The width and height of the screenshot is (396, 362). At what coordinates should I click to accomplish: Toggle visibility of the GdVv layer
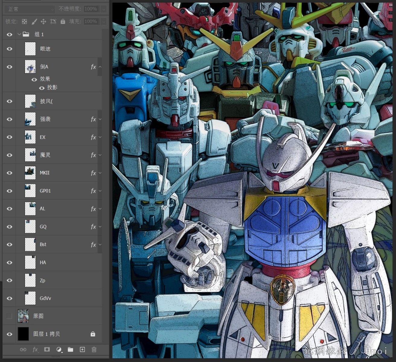coord(9,298)
